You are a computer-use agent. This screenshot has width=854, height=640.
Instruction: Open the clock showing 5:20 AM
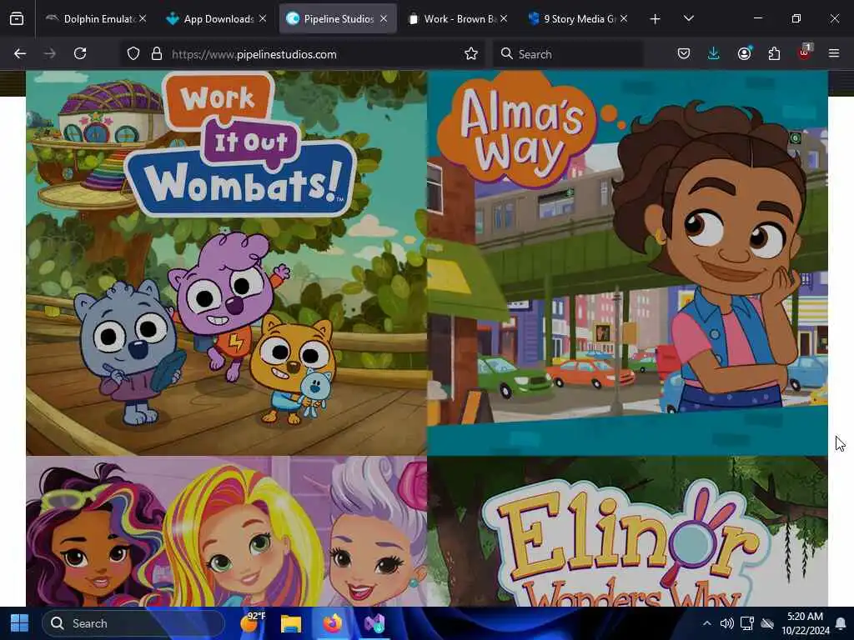tap(805, 623)
